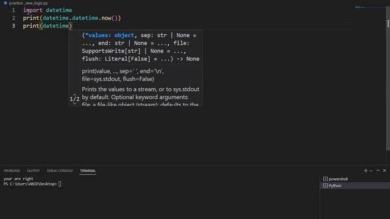The height and width of the screenshot is (219, 390).
Task: Show next signature with down arrow
Action: pyautogui.click(x=74, y=103)
